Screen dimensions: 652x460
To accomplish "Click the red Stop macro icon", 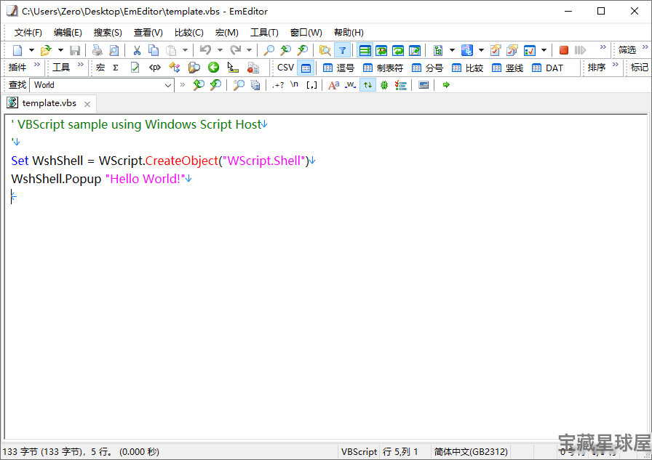I will click(564, 50).
